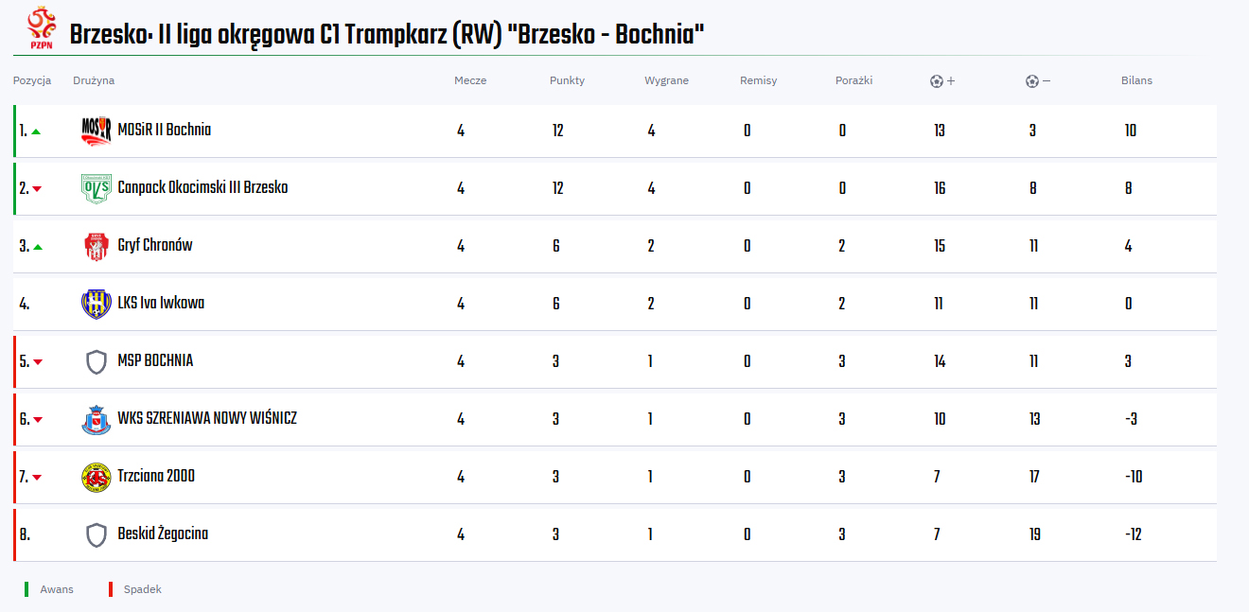Click the red Spadek legend marker

pyautogui.click(x=111, y=589)
